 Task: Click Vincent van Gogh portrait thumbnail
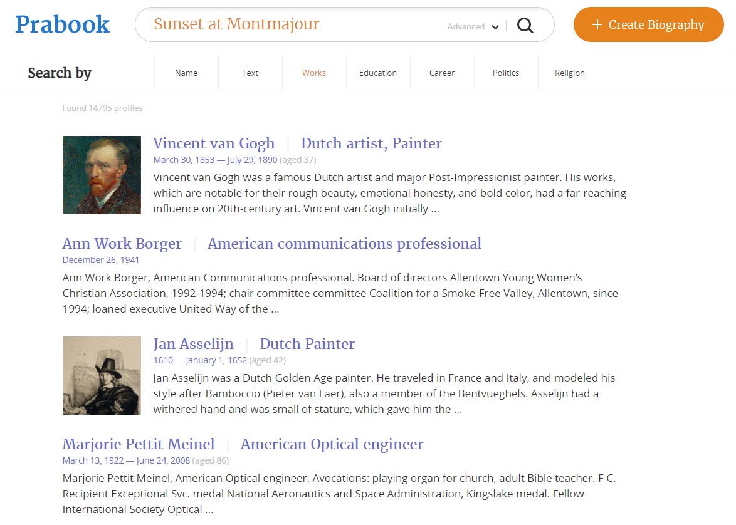click(x=102, y=175)
